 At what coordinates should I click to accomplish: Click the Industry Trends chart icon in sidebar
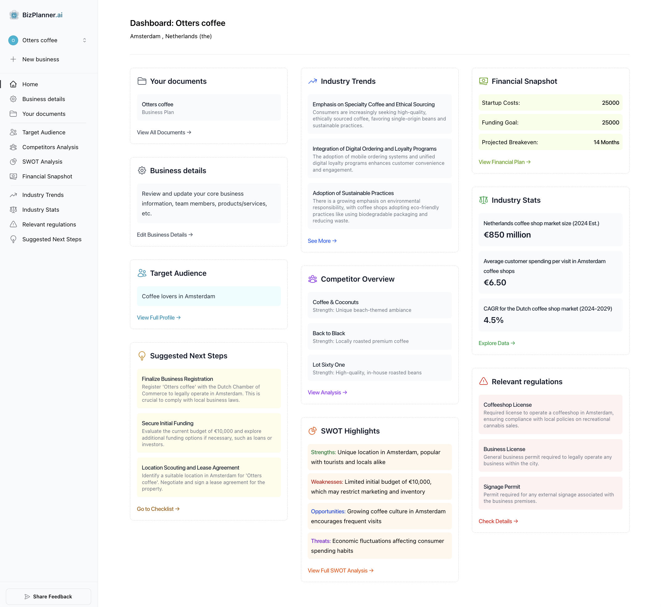14,195
